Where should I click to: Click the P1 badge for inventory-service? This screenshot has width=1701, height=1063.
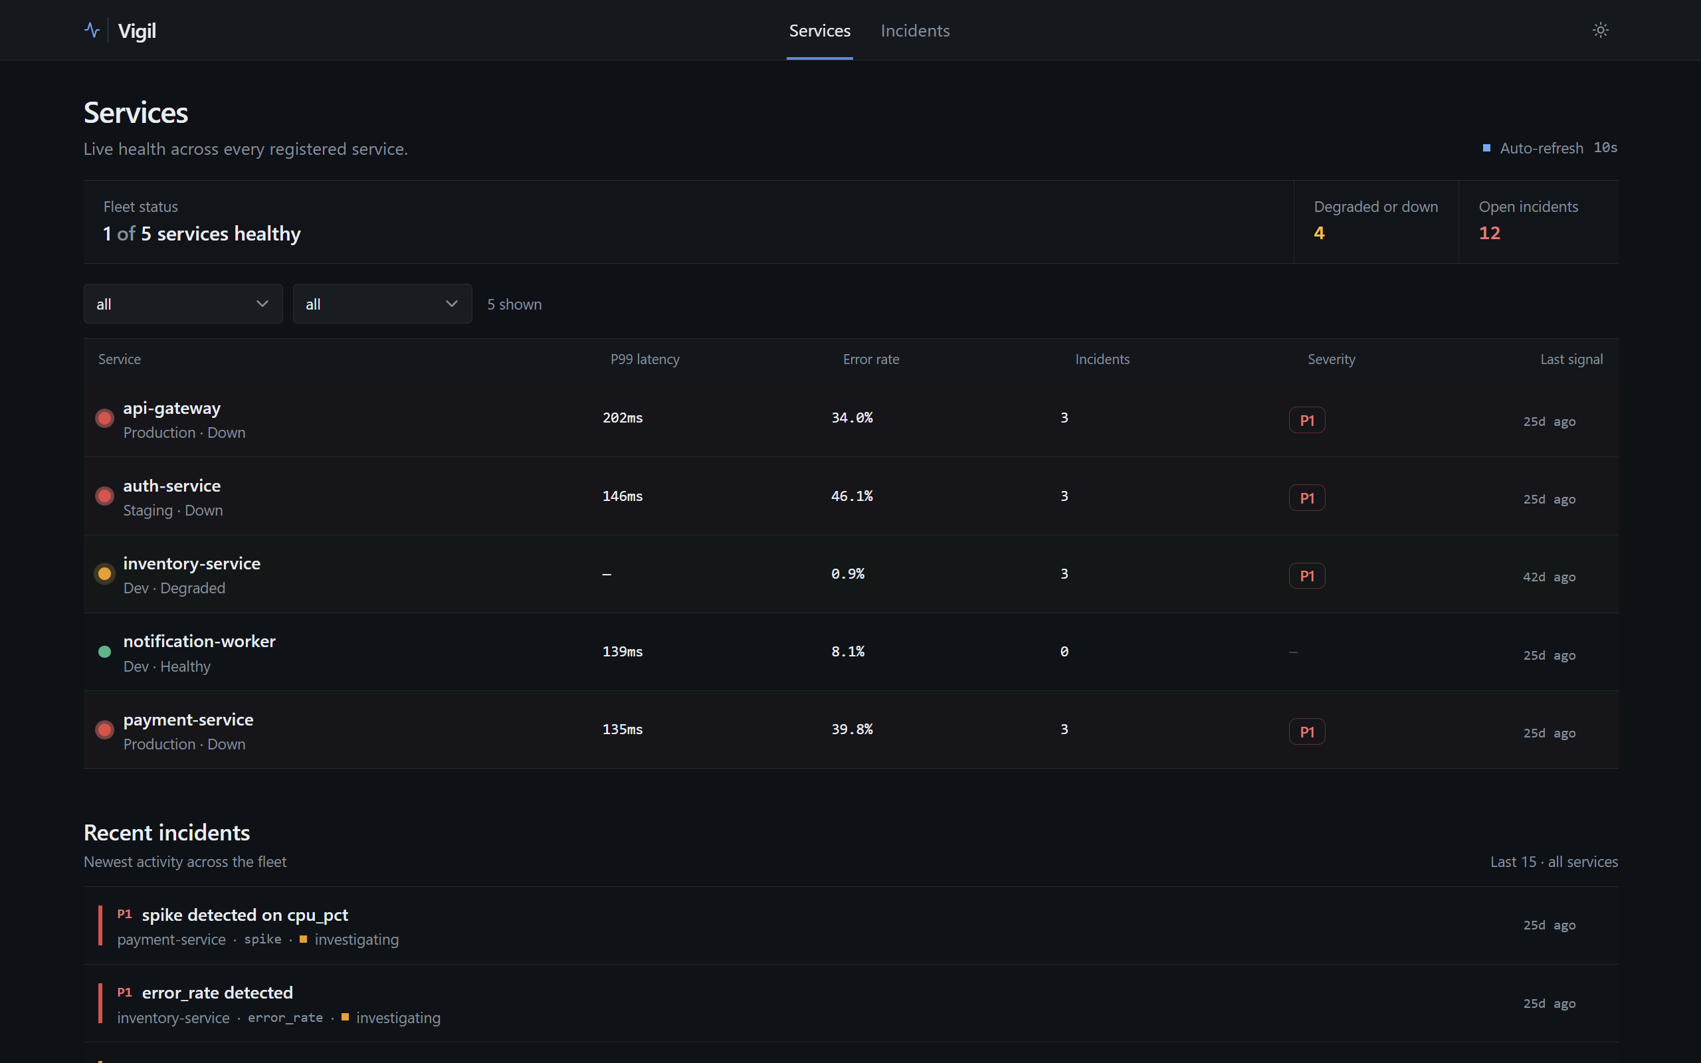(x=1307, y=576)
